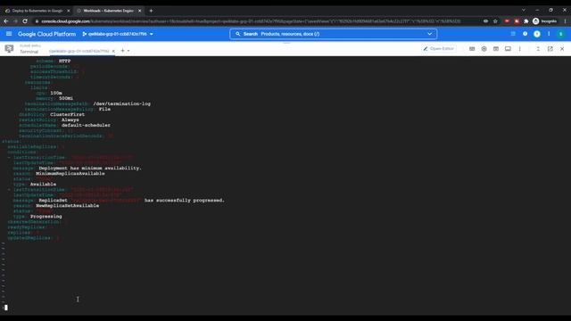571x321 pixels.
Task: Click the browser address bar URL
Action: coord(252,21)
